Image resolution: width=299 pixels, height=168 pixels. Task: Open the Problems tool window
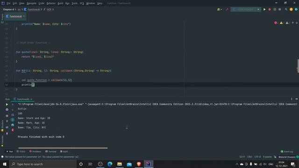click(x=36, y=152)
